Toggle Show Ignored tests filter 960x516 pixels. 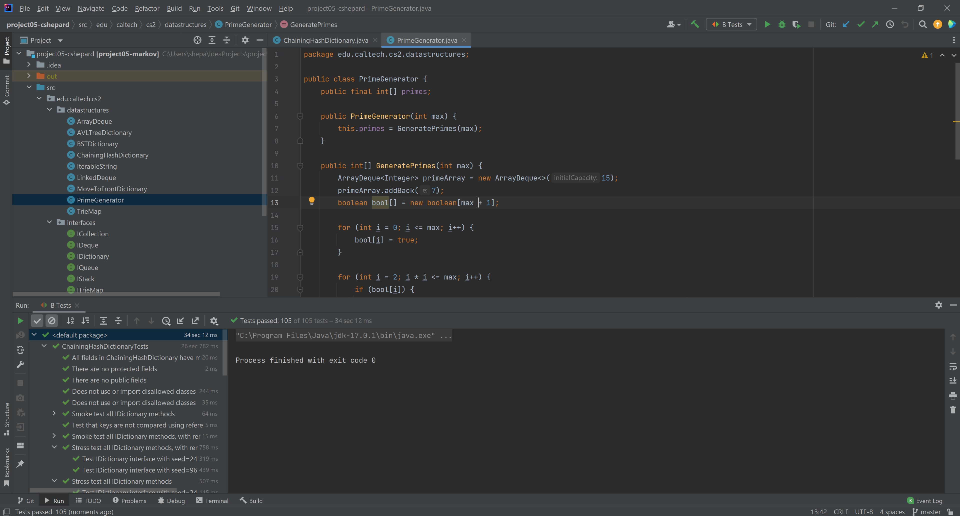tap(52, 321)
